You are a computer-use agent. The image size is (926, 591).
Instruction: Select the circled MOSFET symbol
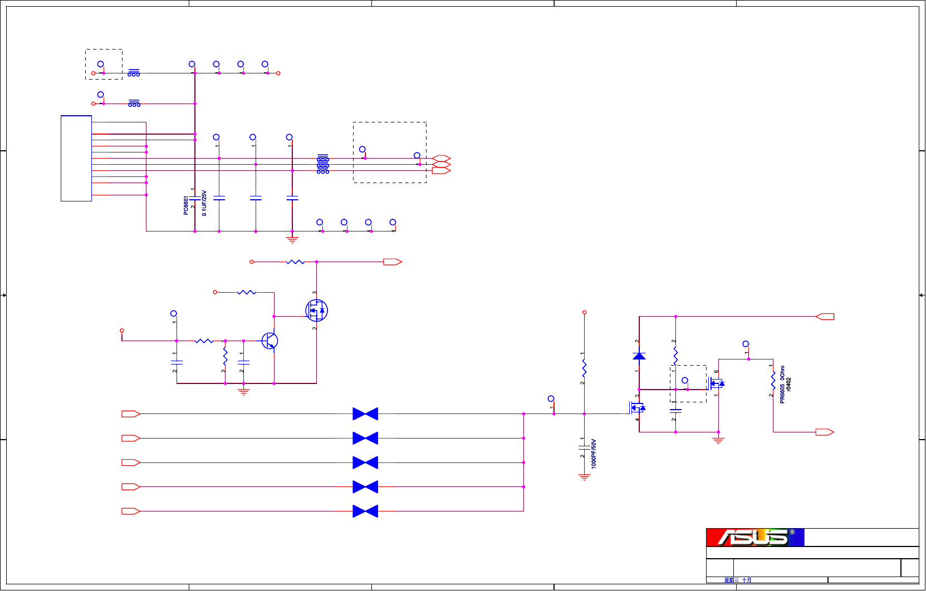click(x=316, y=311)
